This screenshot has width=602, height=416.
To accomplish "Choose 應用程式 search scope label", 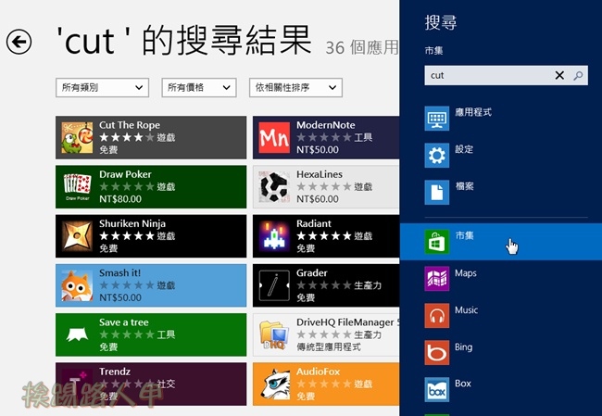I will [x=473, y=112].
